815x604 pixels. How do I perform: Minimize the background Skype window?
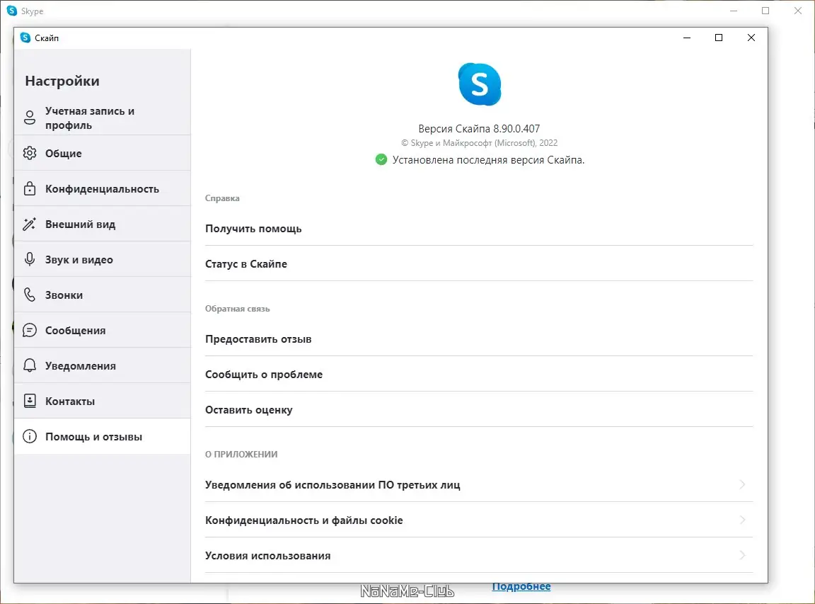click(734, 11)
